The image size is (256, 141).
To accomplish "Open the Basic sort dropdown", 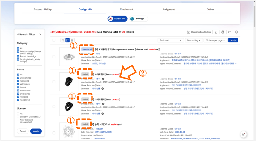I will (170, 40).
